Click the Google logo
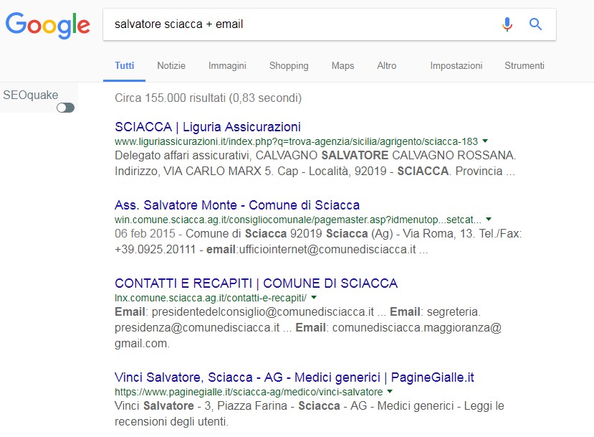This screenshot has height=437, width=594. tap(47, 26)
